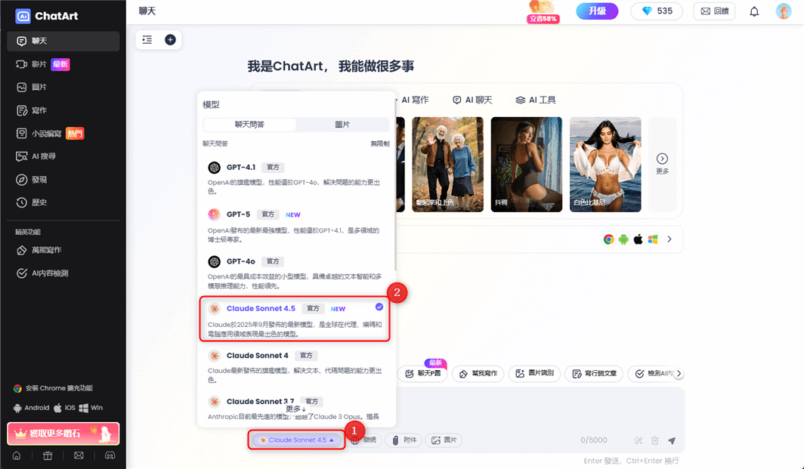Click the trash icon to clear input
The image size is (804, 469).
655,440
